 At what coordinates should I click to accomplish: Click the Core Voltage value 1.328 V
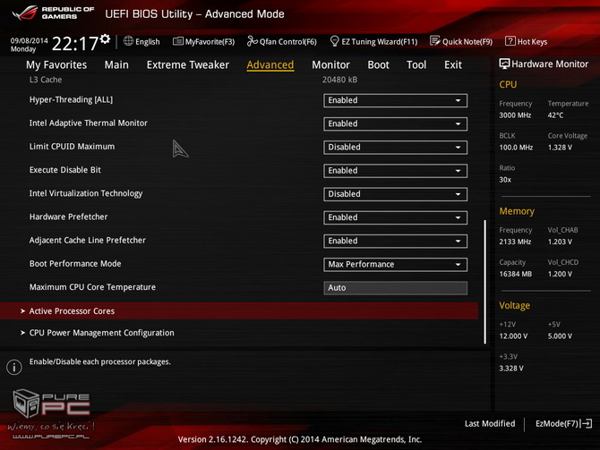(560, 148)
